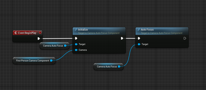
Task: Click the Auto Focus node's Target input pin
Action: (139, 44)
